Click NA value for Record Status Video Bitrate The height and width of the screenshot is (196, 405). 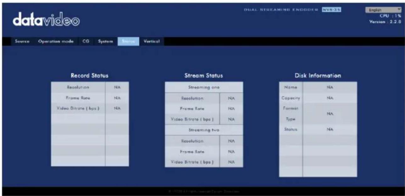[117, 109]
